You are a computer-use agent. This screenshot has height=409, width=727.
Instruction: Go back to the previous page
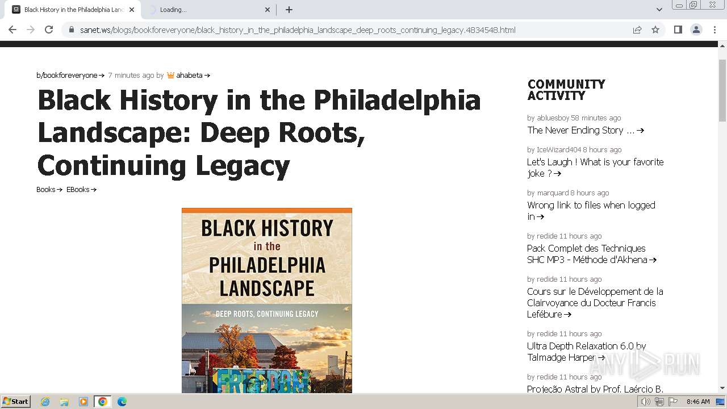[12, 30]
